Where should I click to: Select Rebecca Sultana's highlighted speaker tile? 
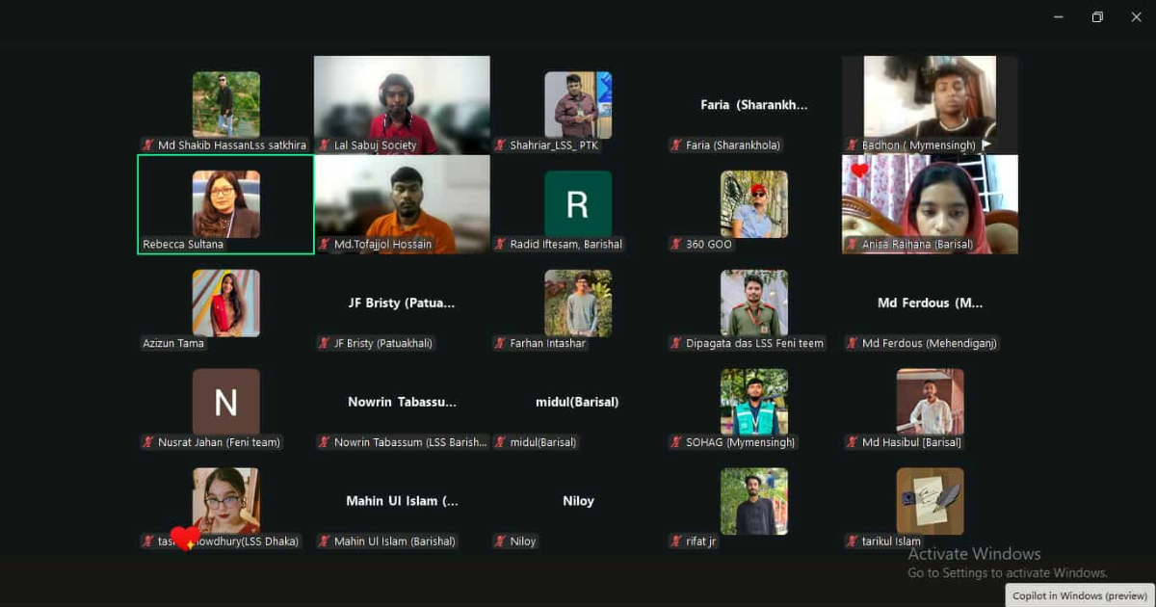pyautogui.click(x=225, y=204)
